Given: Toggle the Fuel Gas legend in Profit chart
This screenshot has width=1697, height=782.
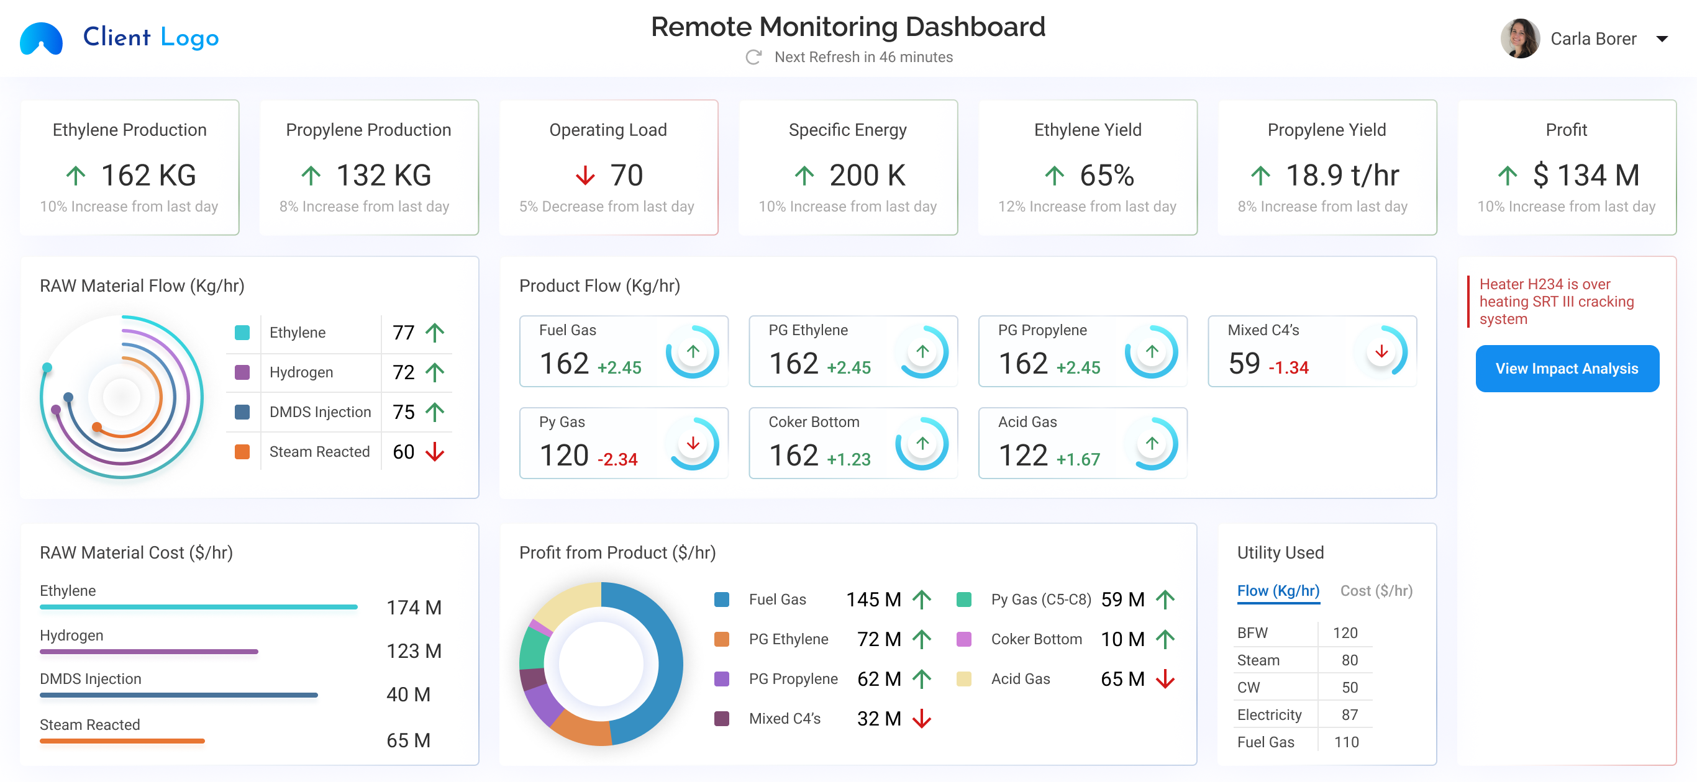Looking at the screenshot, I should point(721,600).
